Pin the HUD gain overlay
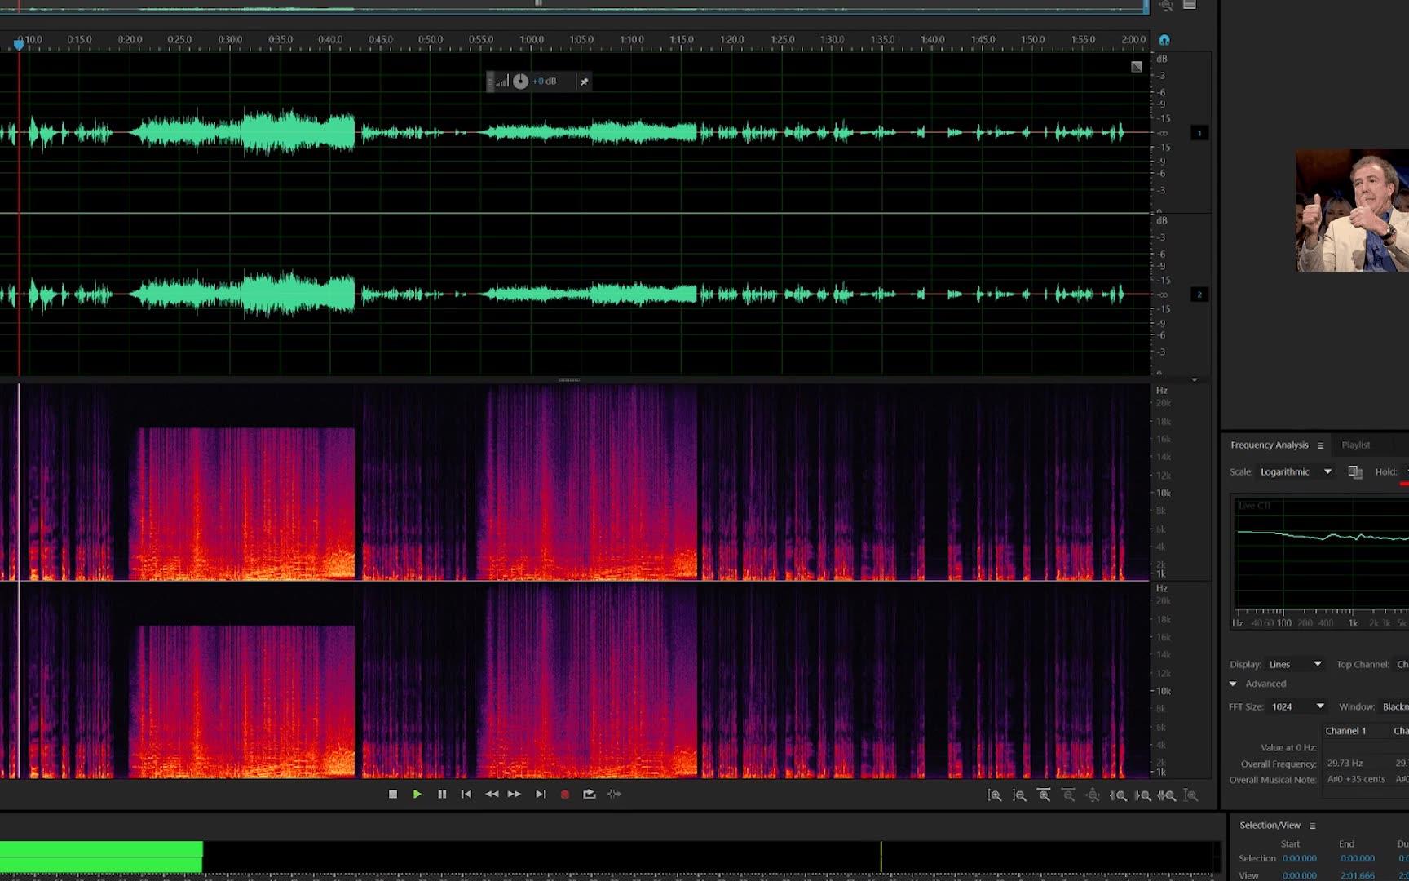1409x881 pixels. click(584, 82)
